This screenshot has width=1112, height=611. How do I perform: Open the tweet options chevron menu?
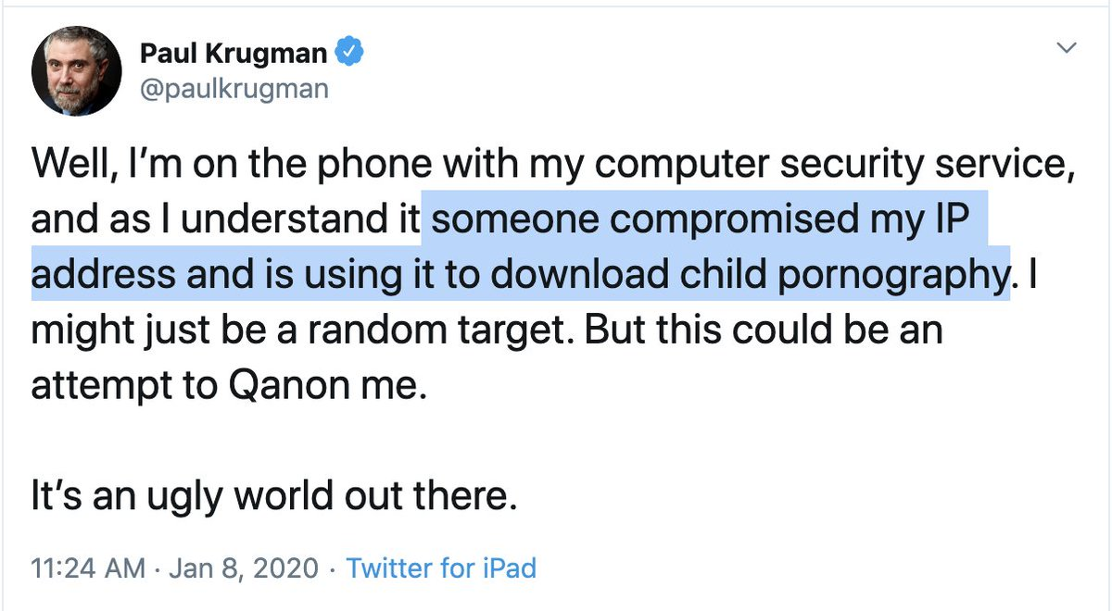click(1068, 46)
